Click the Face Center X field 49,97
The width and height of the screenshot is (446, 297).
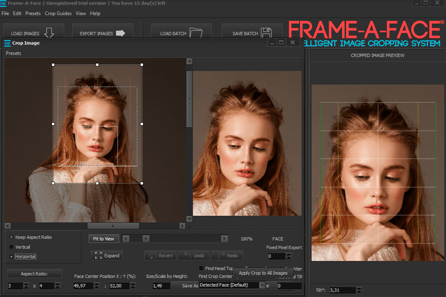[83, 286]
